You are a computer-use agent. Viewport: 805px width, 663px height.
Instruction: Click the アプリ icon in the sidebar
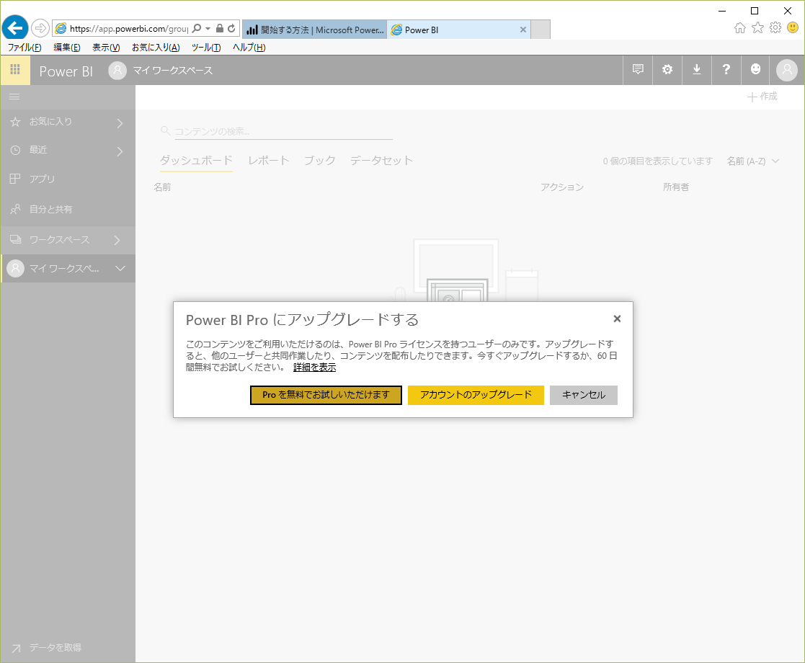click(x=15, y=179)
